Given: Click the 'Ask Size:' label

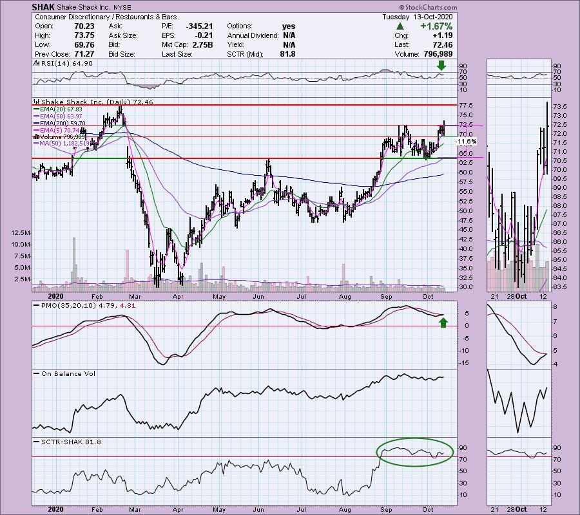Looking at the screenshot, I should coord(123,35).
